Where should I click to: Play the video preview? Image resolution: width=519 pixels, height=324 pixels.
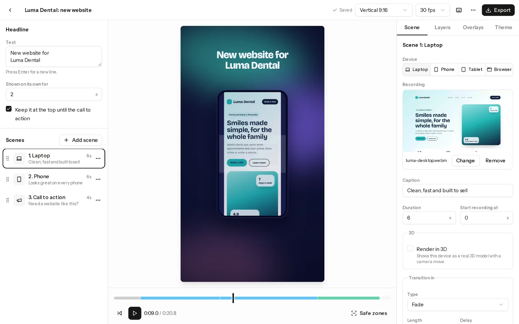135,313
